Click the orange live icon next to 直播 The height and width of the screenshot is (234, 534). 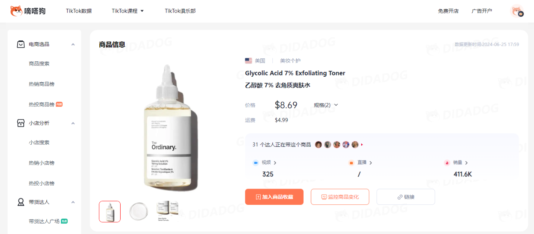coord(351,163)
